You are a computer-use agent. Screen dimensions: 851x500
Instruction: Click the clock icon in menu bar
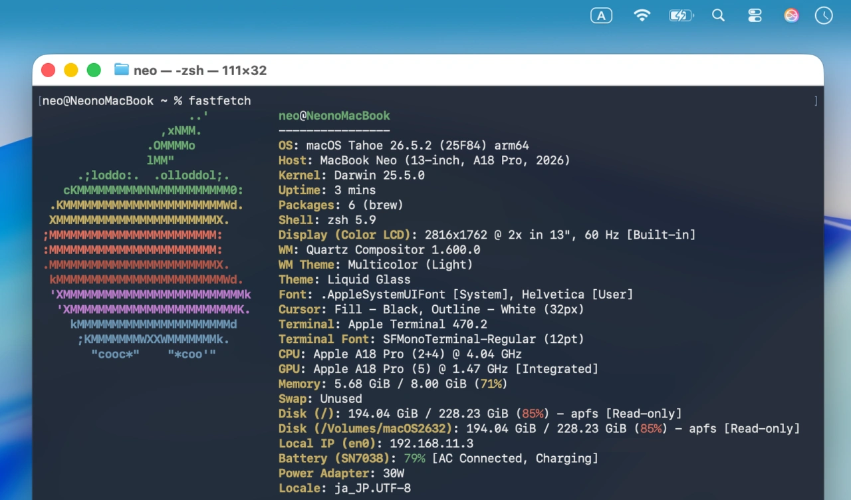pyautogui.click(x=824, y=15)
